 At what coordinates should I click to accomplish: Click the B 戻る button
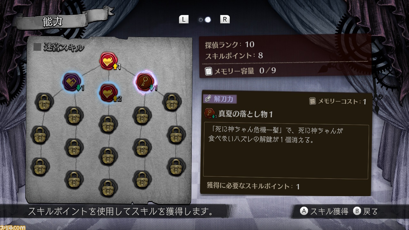[x=366, y=211]
